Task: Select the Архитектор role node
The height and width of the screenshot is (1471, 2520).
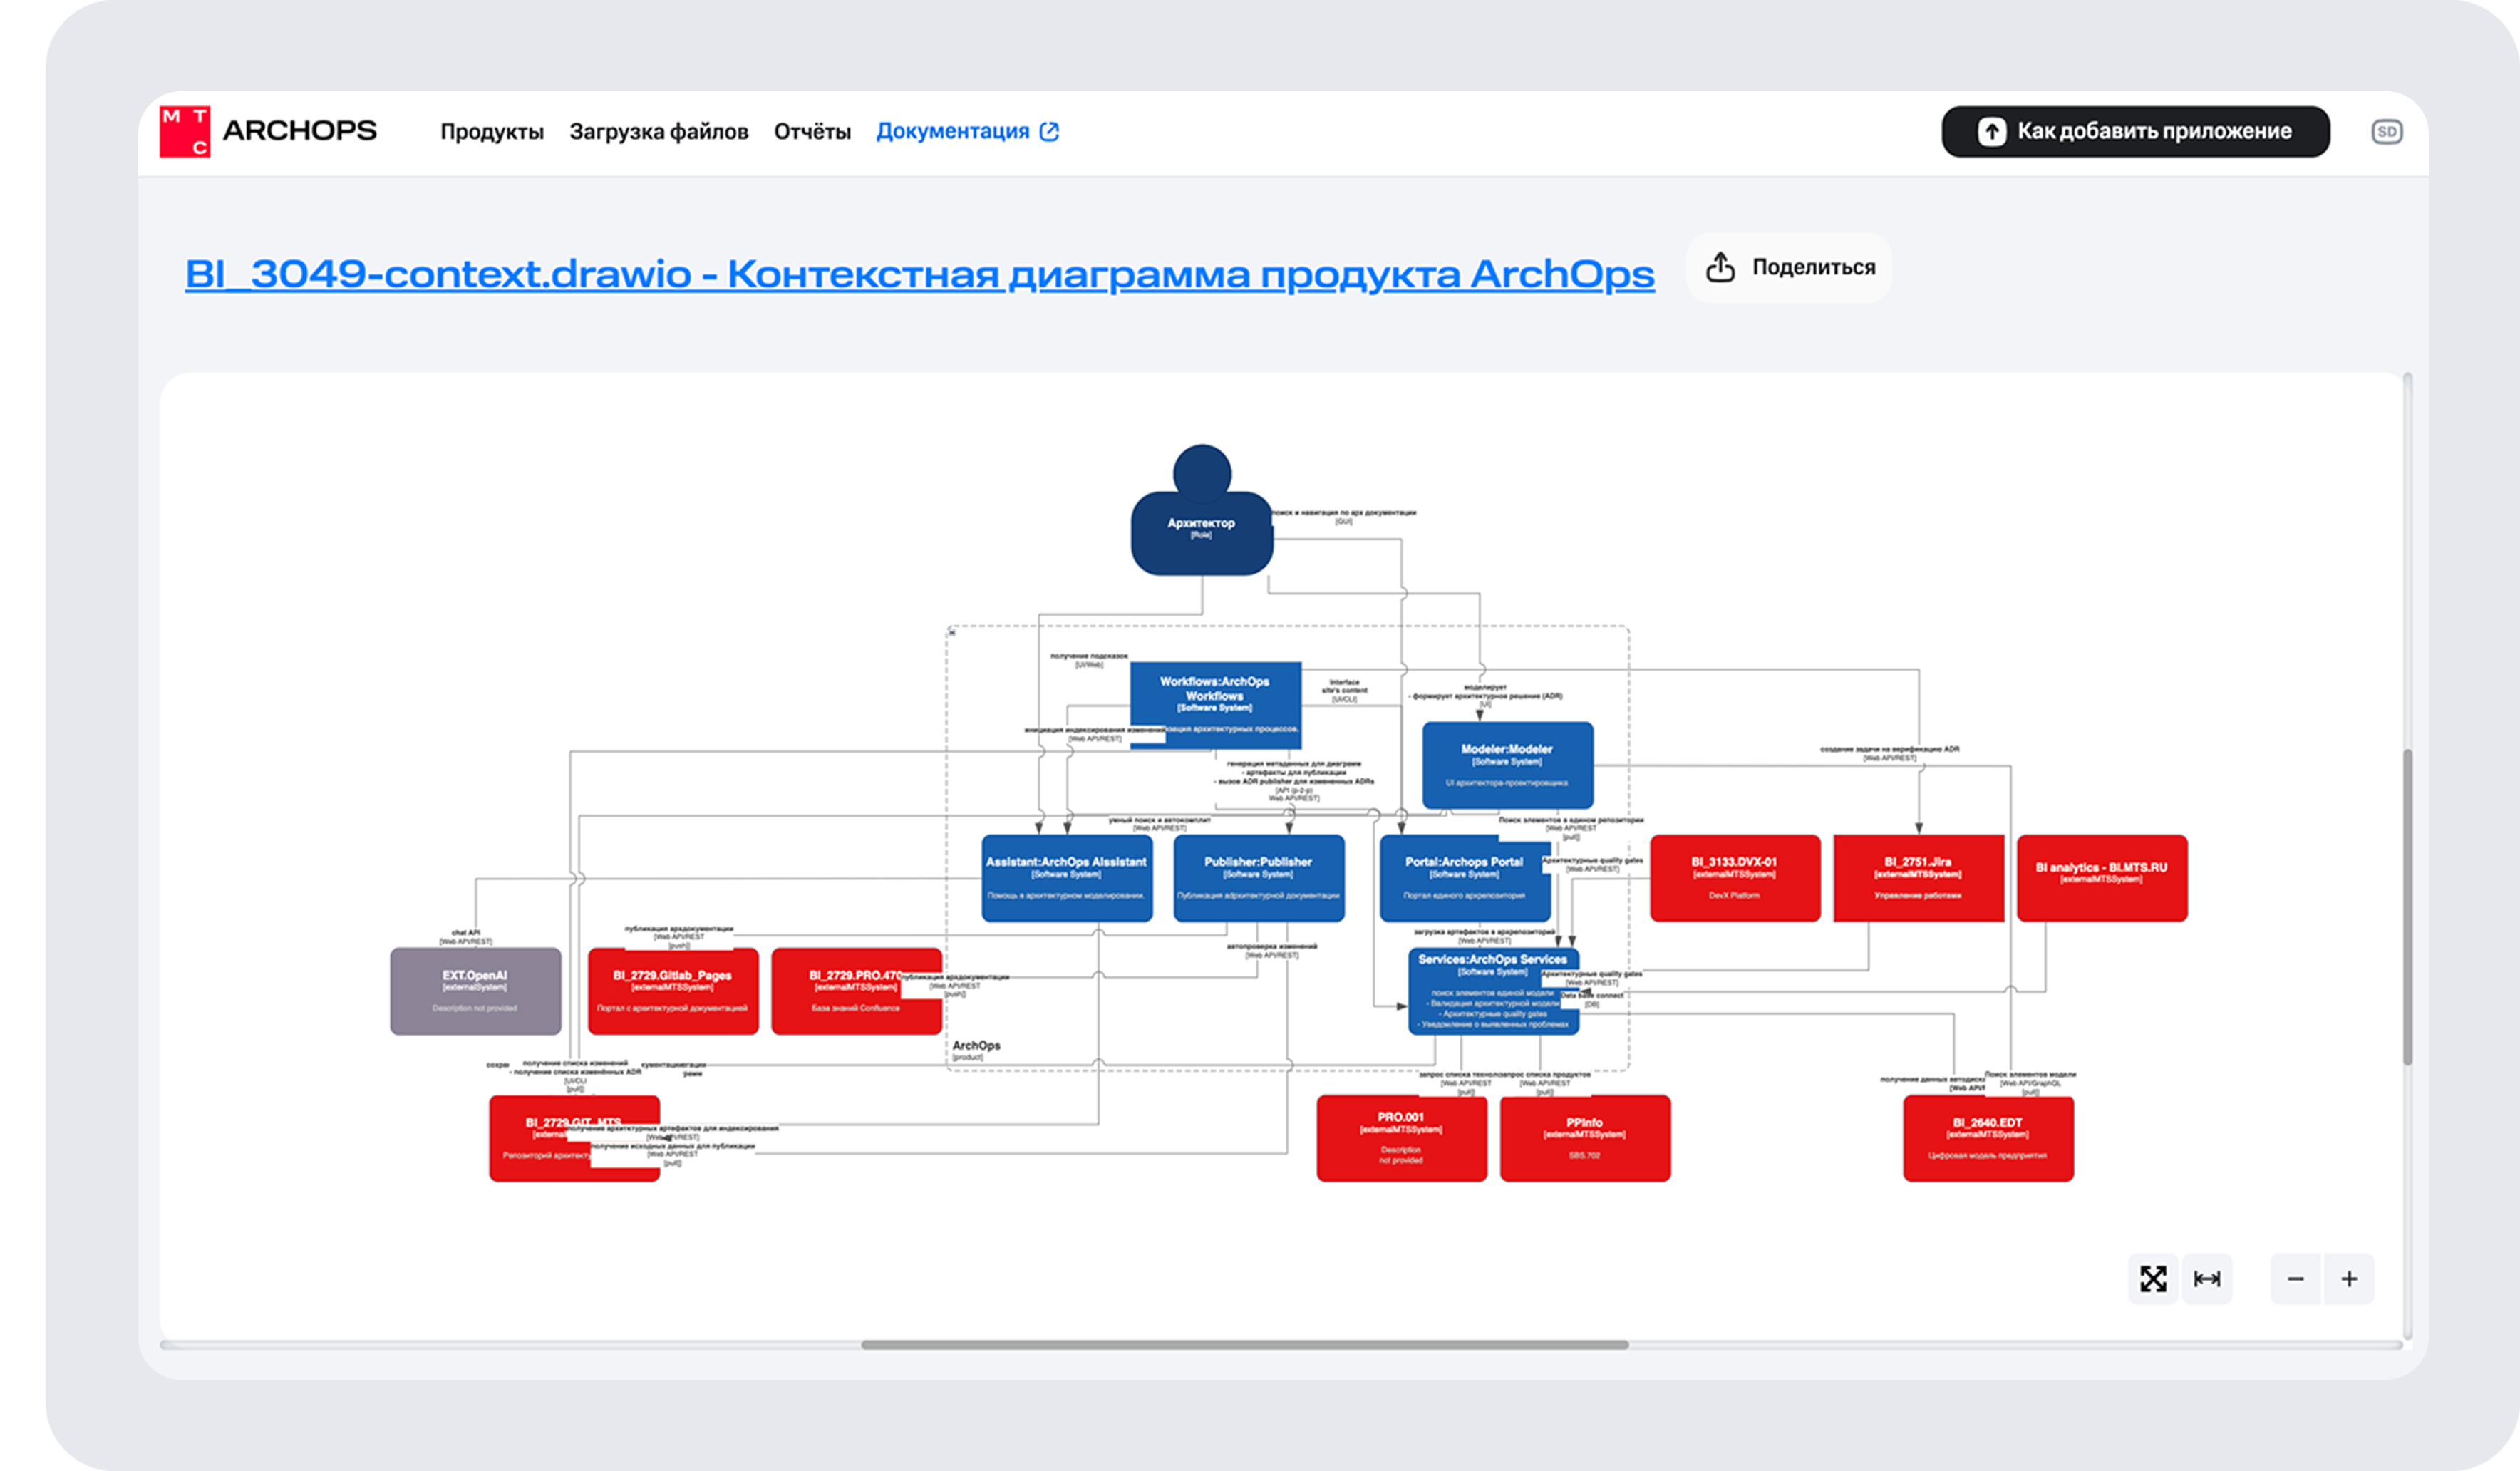Action: pos(1201,530)
